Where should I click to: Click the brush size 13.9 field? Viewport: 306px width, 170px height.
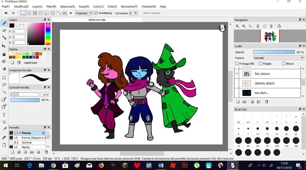coord(45,95)
